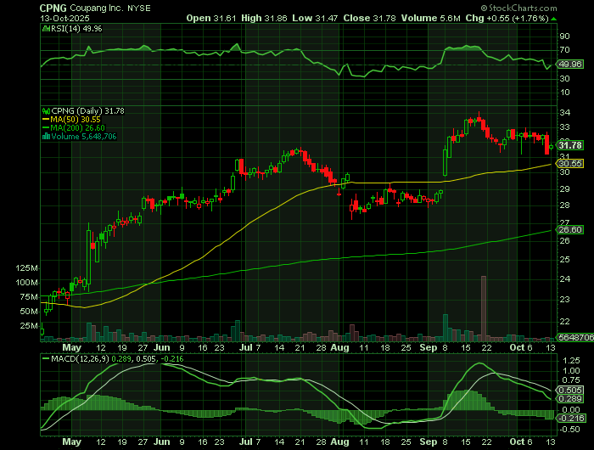594x450 pixels.
Task: Click the 90 level on RSI axis
Action: 564,37
